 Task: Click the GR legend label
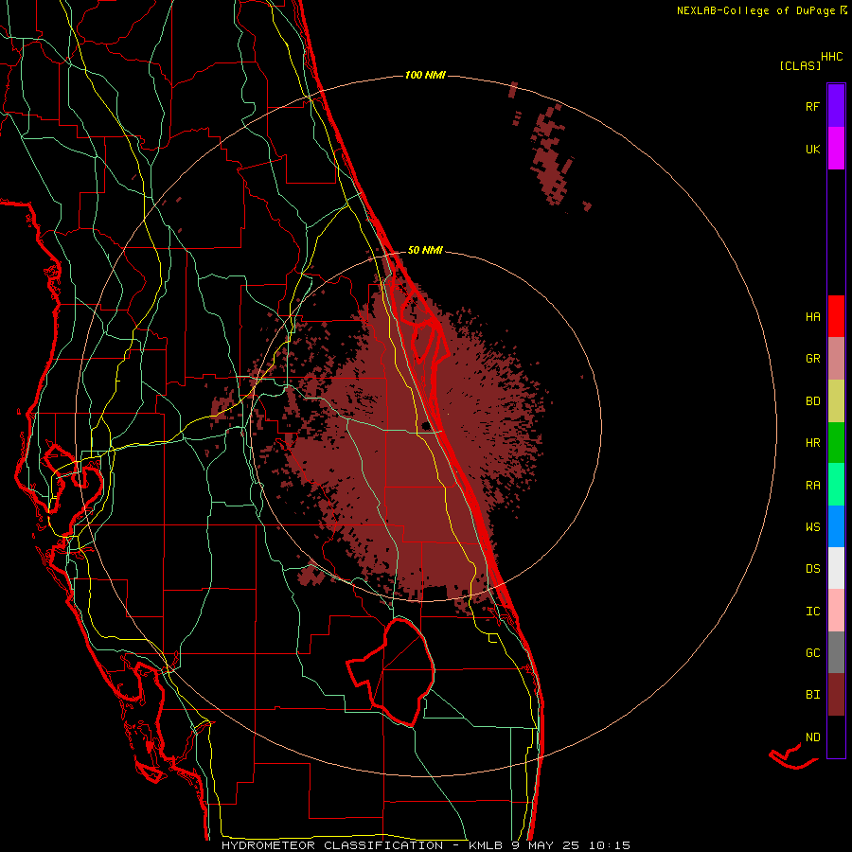point(812,359)
